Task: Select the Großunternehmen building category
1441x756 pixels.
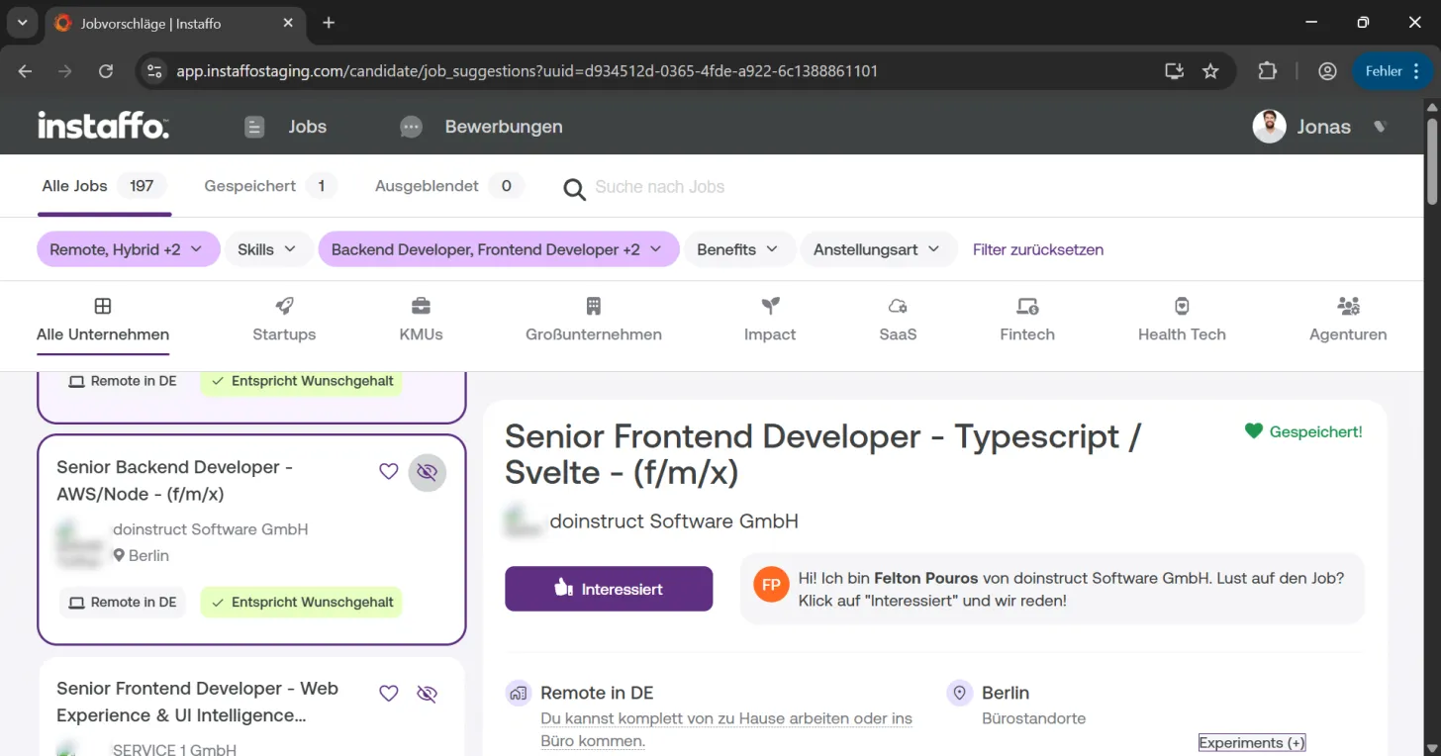Action: (594, 320)
